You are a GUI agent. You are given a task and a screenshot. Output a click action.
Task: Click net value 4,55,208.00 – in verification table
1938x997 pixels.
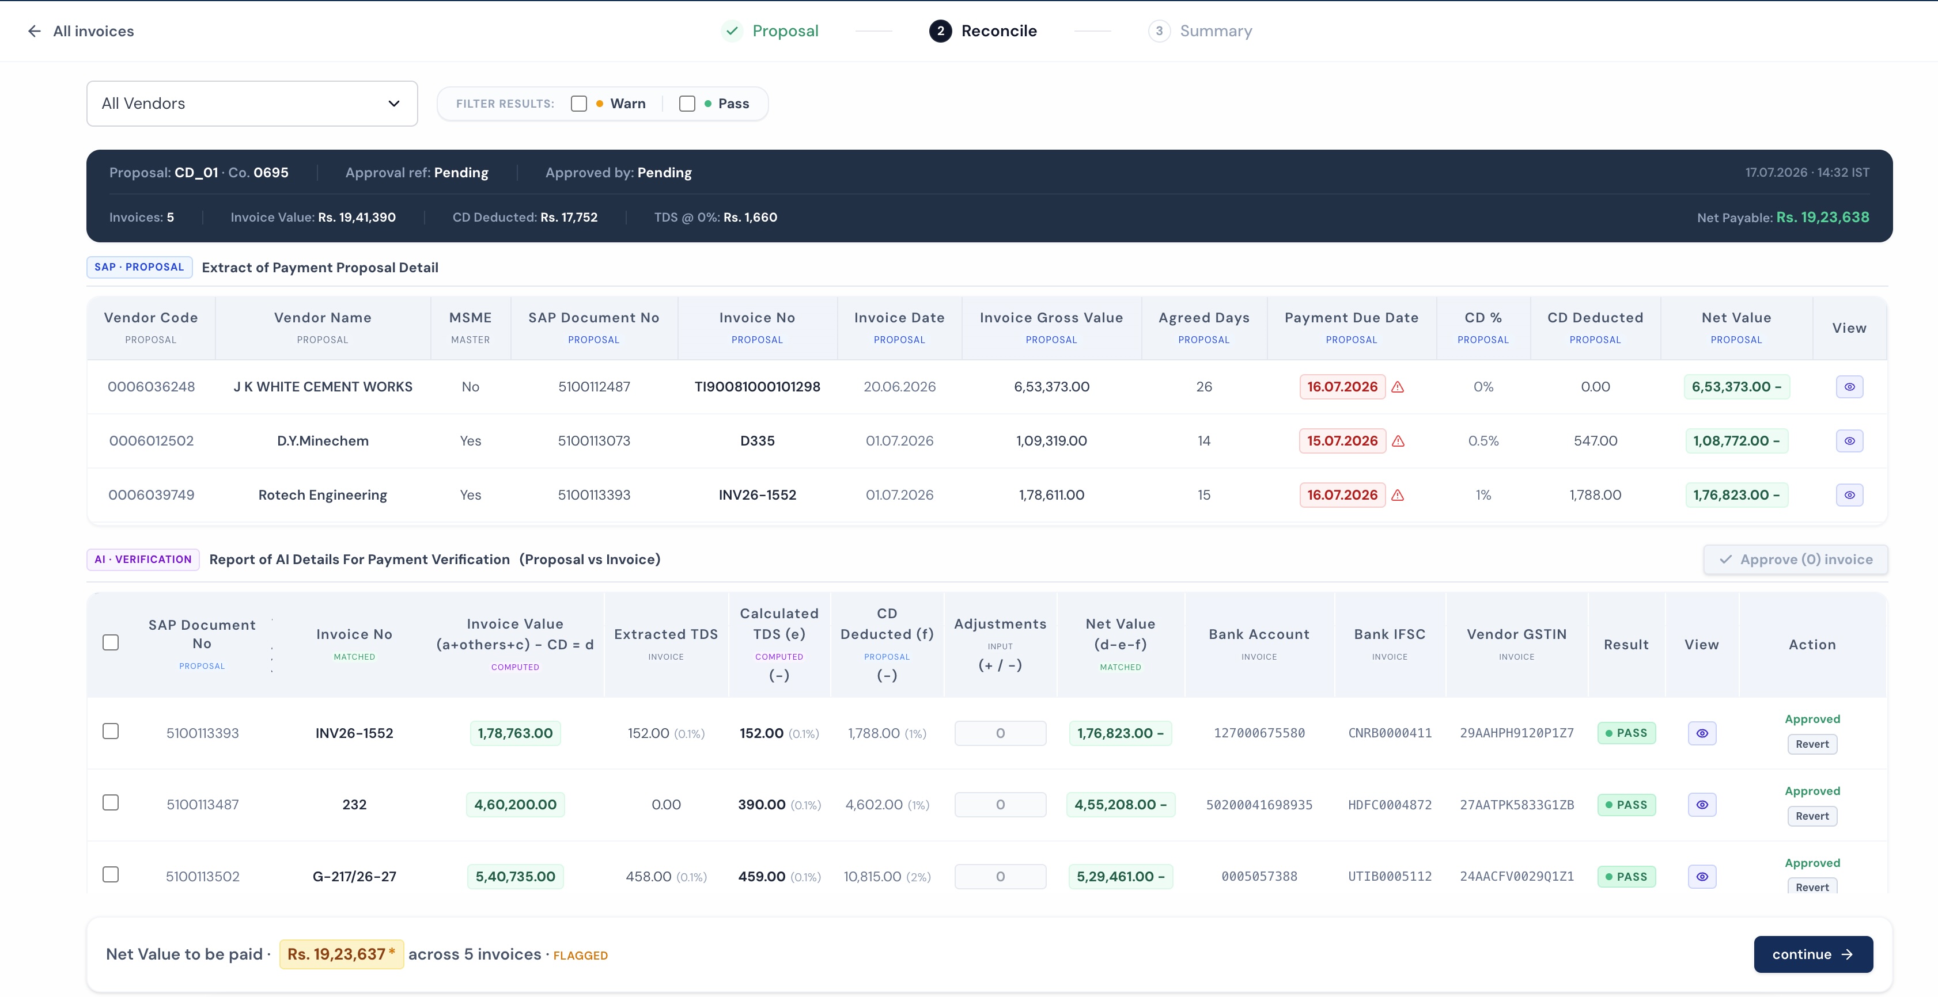click(x=1120, y=805)
